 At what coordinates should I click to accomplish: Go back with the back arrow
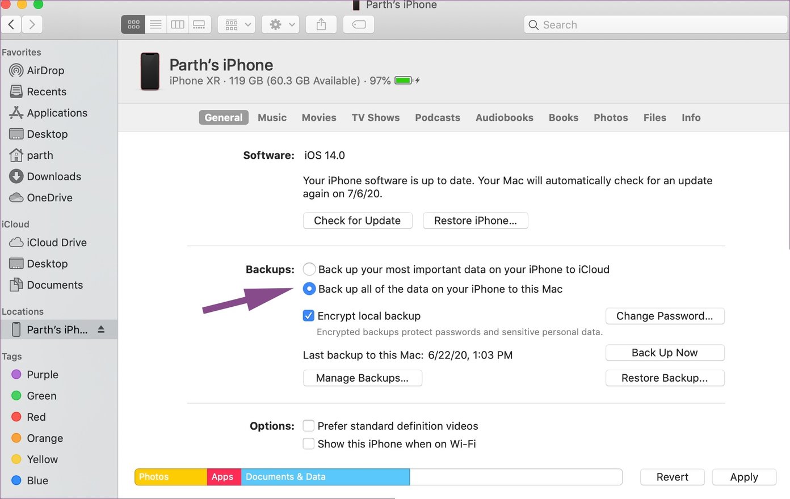pos(11,24)
